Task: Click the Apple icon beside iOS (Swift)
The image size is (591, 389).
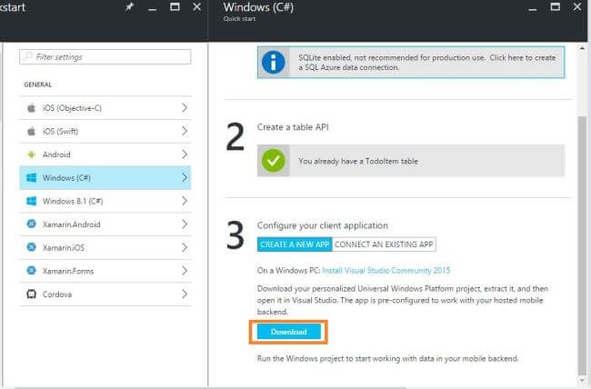Action: click(31, 131)
